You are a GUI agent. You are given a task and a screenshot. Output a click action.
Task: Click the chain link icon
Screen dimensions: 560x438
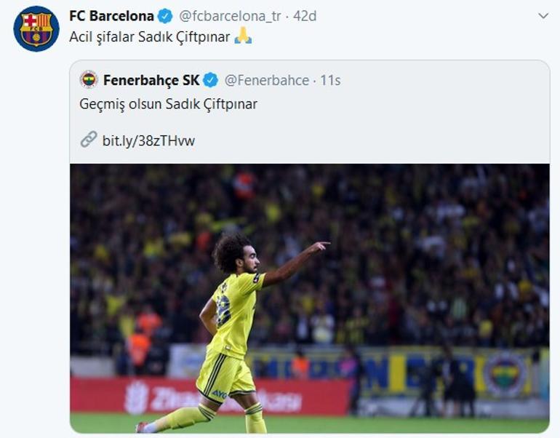coord(88,140)
